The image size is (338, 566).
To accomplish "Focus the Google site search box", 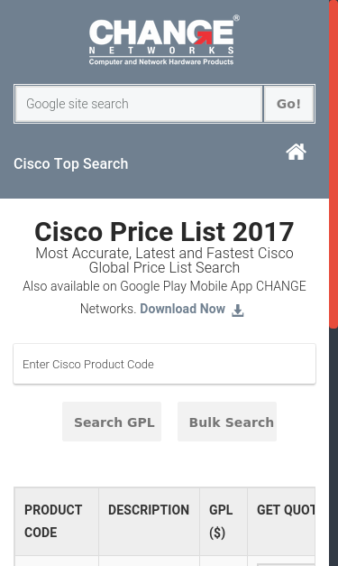I will (139, 104).
